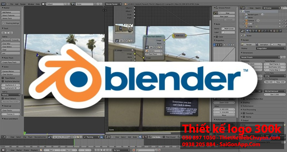Collapse the Plane Track panel
Viewport: 287px width, 152px height.
coord(3,58)
